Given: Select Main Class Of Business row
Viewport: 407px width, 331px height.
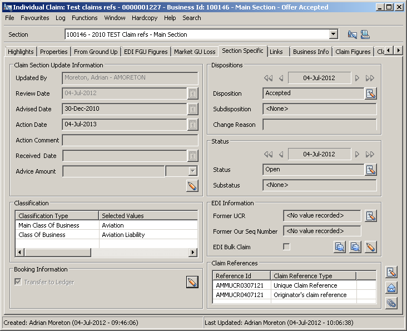Looking at the screenshot, I should pyautogui.click(x=106, y=225).
